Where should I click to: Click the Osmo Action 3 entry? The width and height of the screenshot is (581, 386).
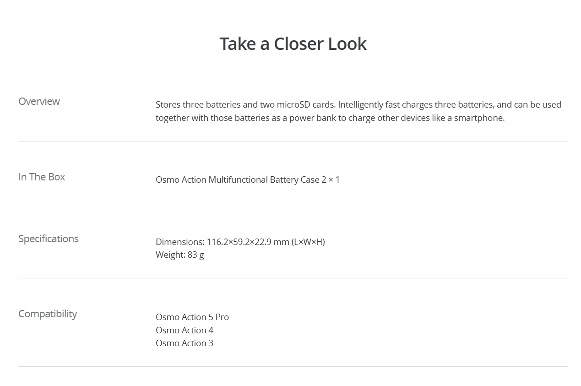point(185,343)
